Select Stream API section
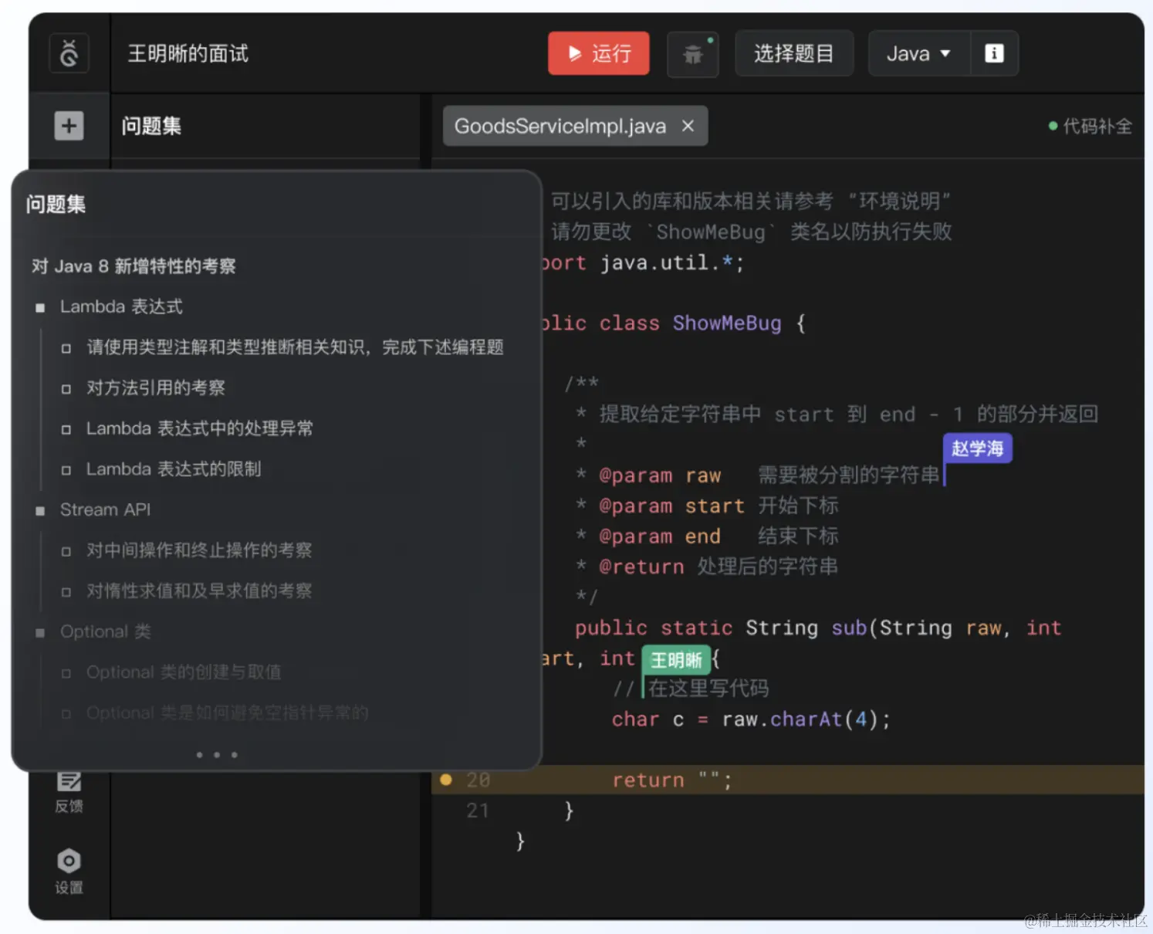This screenshot has height=934, width=1153. tap(105, 509)
